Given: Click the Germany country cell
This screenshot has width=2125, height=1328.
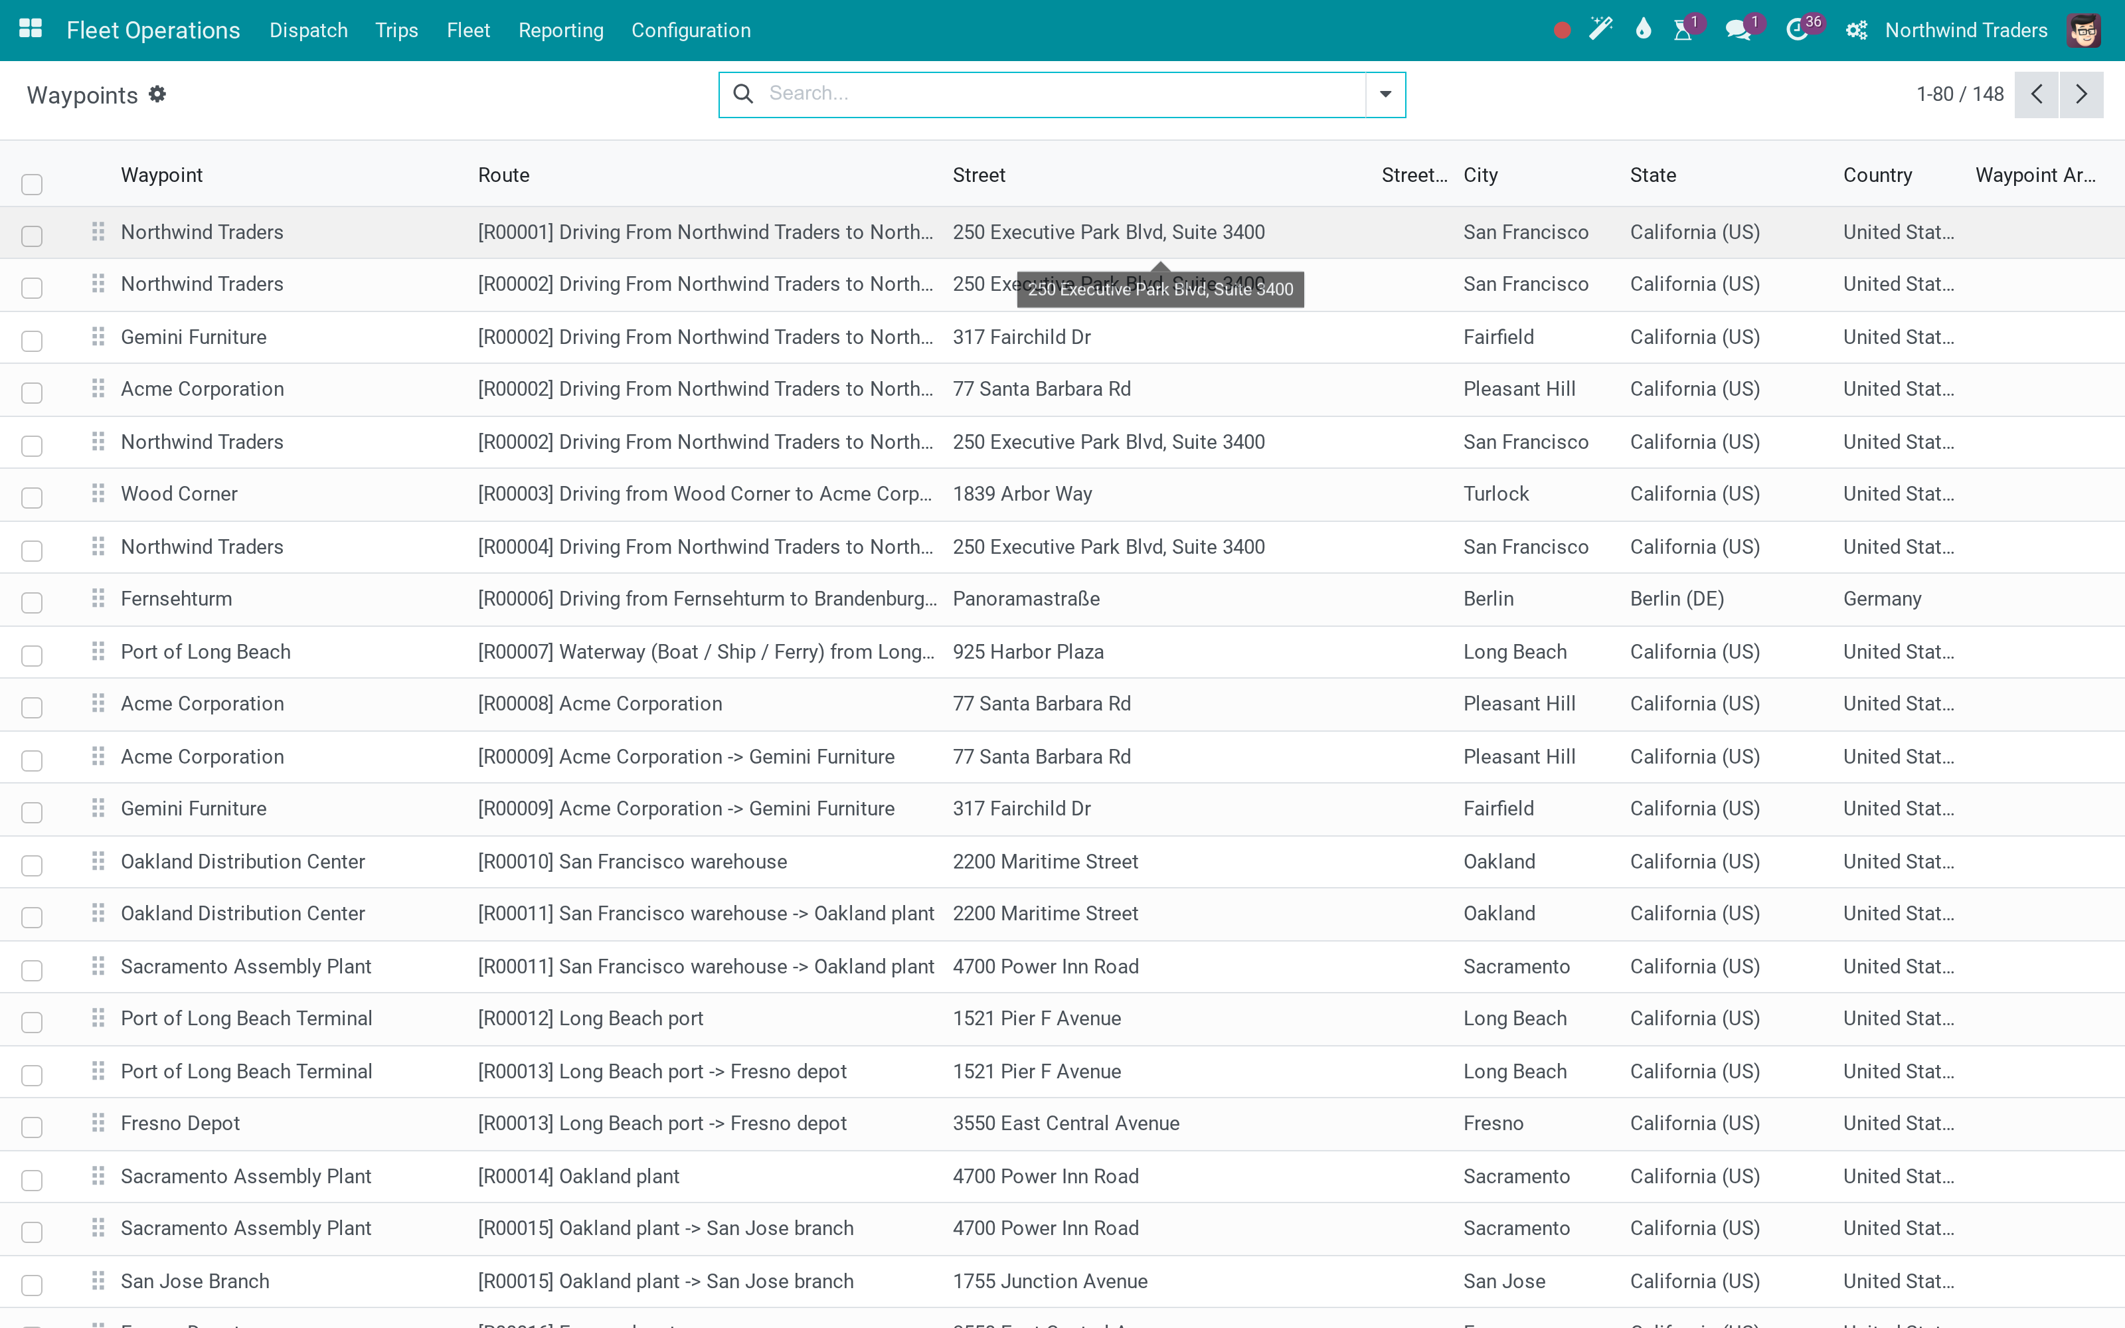Looking at the screenshot, I should pos(1883,598).
